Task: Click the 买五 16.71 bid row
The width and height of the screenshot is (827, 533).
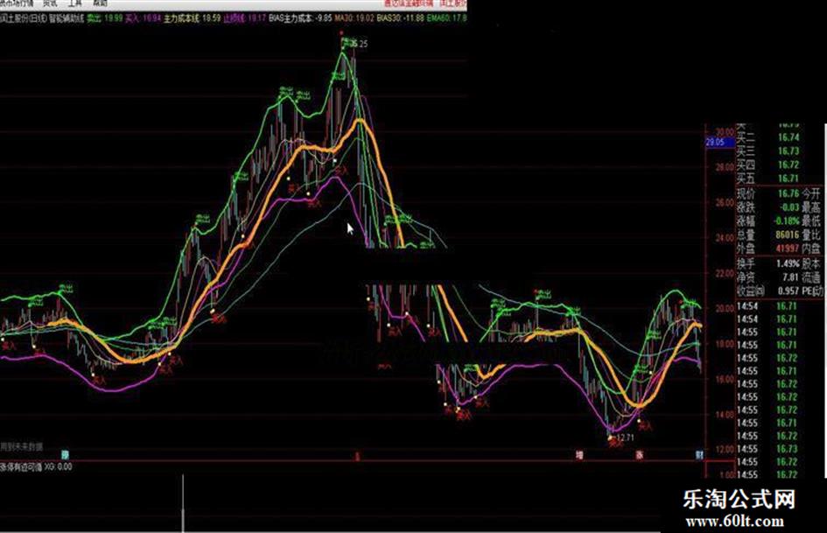Action: click(768, 179)
